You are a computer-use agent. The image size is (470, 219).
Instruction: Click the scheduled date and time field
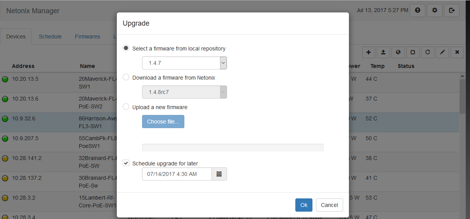177,174
